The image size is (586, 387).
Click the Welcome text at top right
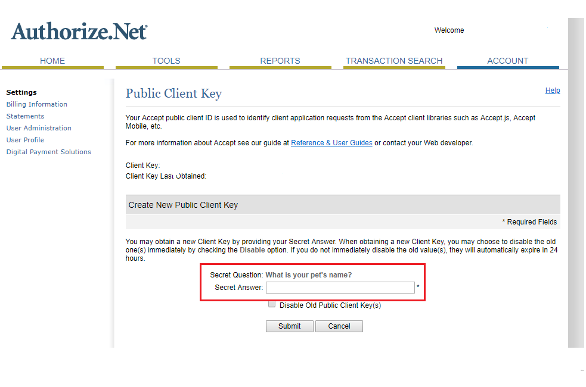449,30
